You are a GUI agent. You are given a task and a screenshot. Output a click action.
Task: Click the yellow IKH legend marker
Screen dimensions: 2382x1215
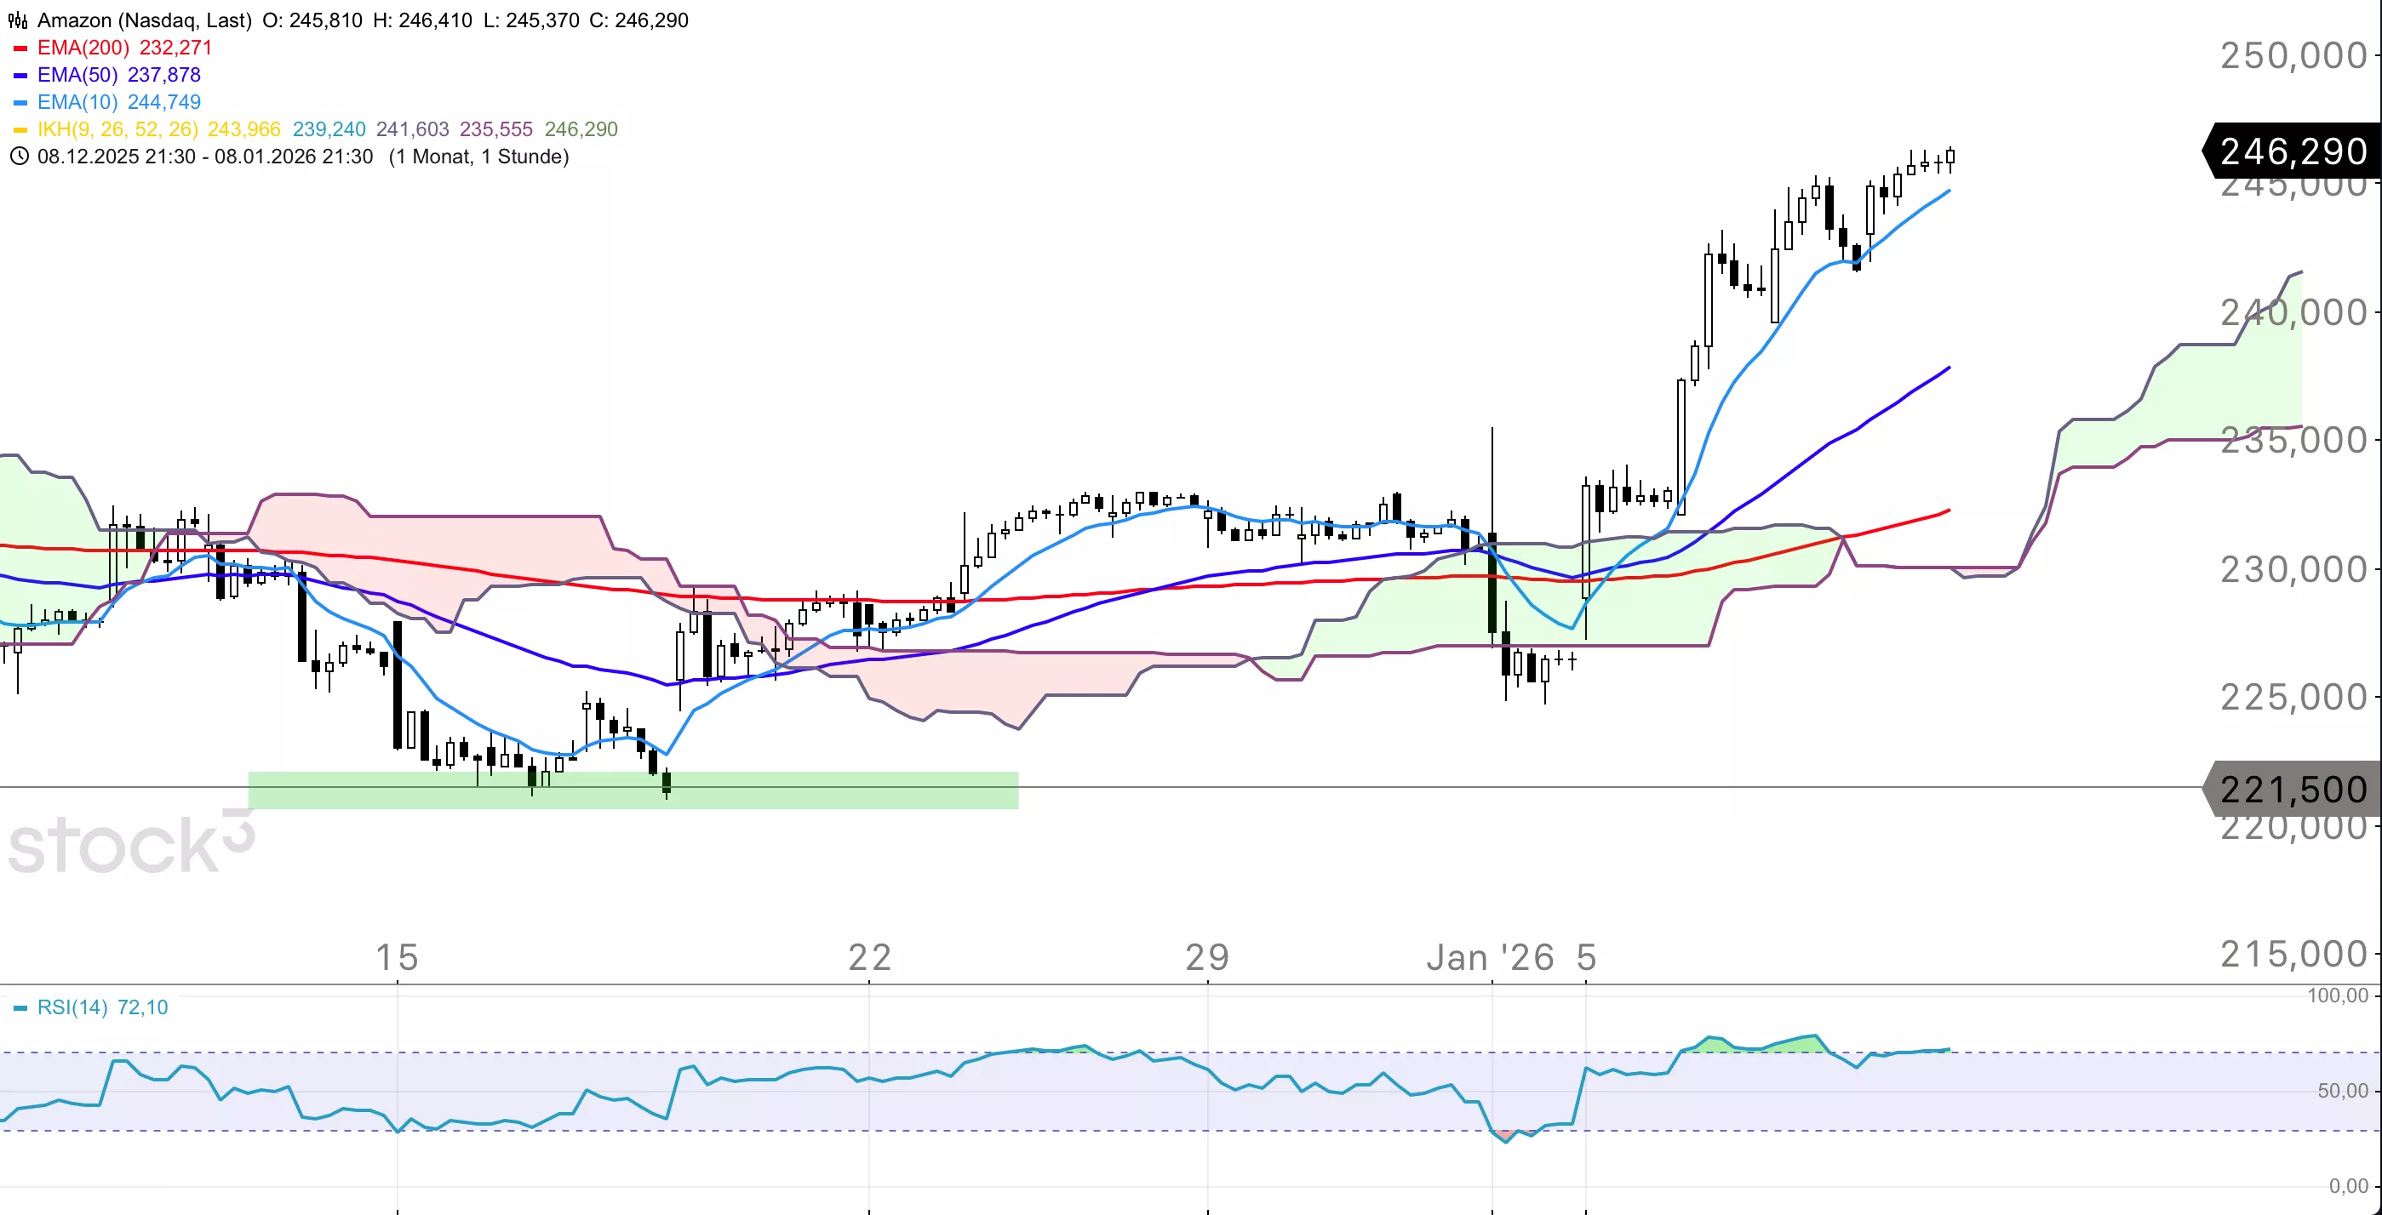tap(20, 130)
